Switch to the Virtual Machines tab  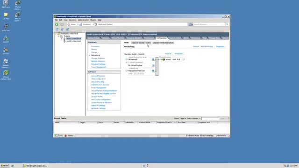pos(118,38)
